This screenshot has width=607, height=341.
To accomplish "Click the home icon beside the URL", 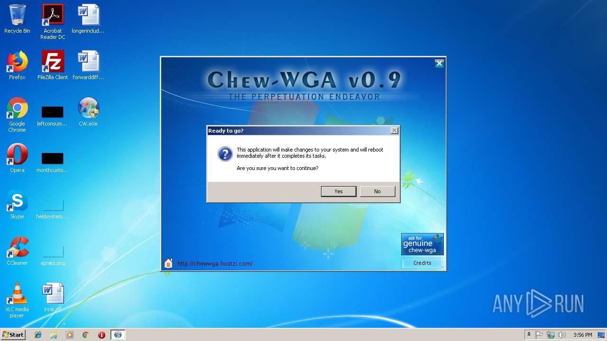I will (x=168, y=263).
